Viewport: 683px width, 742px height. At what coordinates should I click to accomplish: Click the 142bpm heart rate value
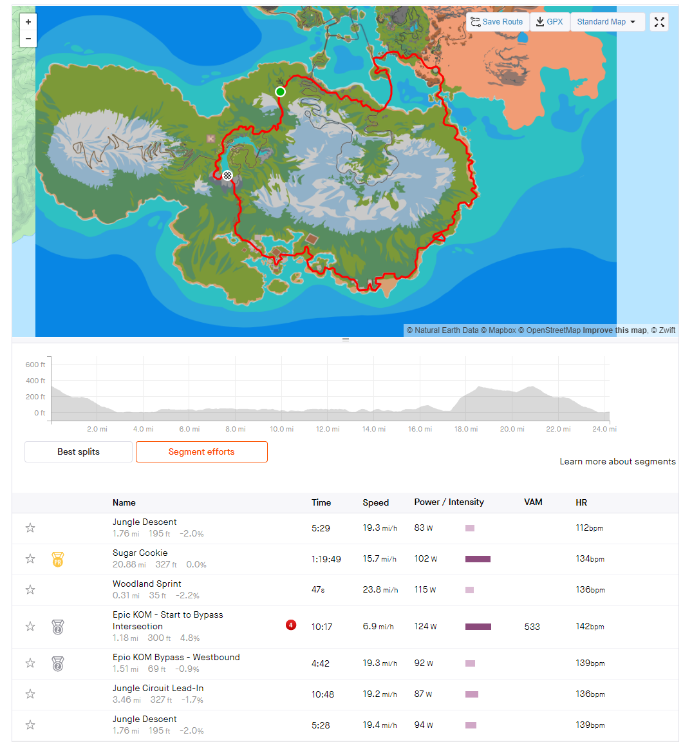[x=590, y=627]
